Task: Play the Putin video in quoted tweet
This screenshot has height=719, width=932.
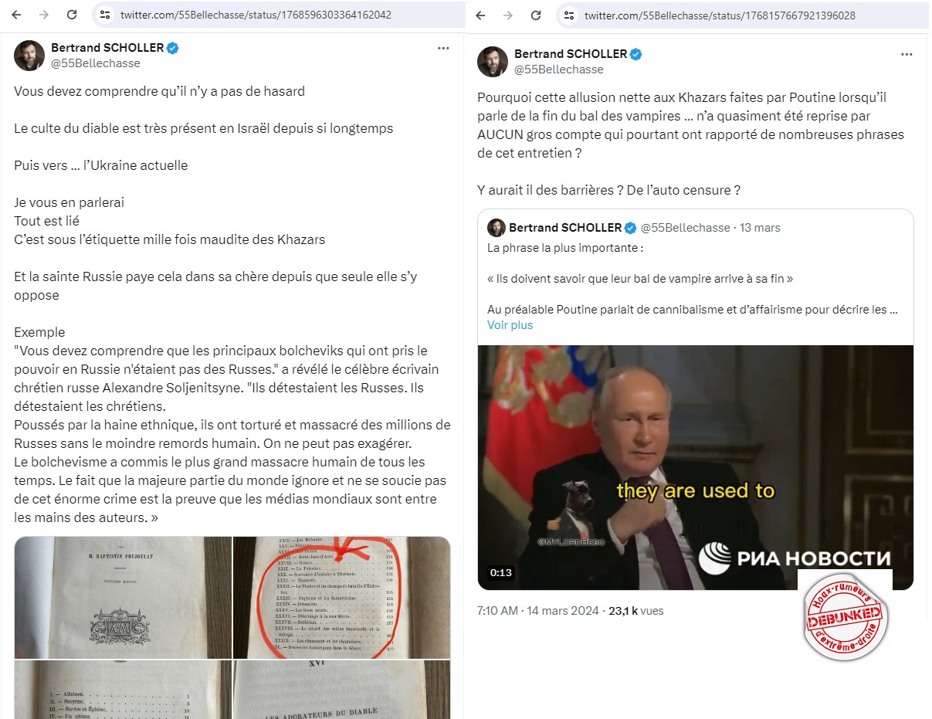Action: [x=695, y=467]
